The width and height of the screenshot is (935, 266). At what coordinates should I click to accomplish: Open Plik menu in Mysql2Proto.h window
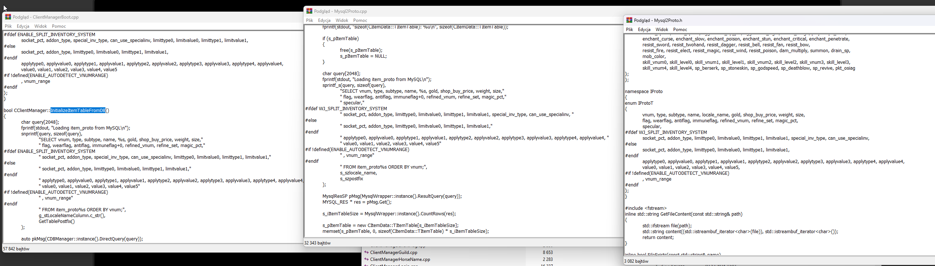click(630, 30)
